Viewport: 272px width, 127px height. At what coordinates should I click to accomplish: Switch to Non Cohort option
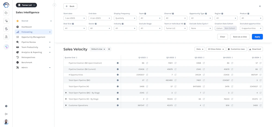230,28
